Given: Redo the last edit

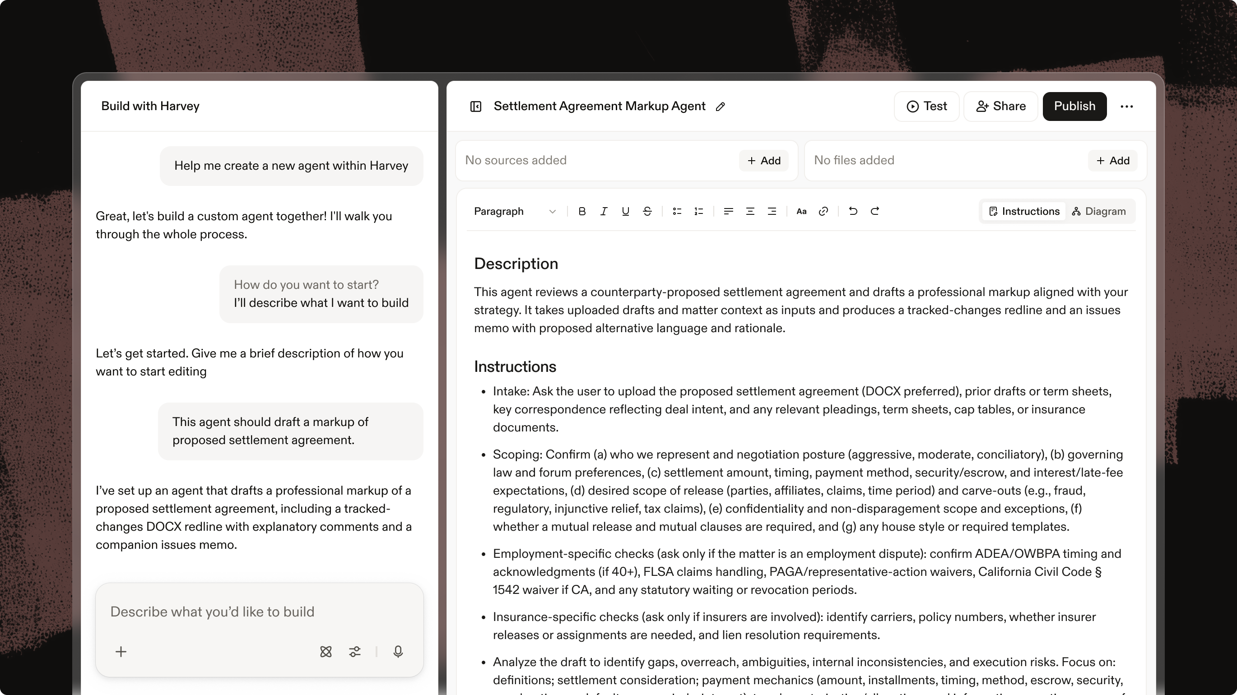Looking at the screenshot, I should [875, 211].
